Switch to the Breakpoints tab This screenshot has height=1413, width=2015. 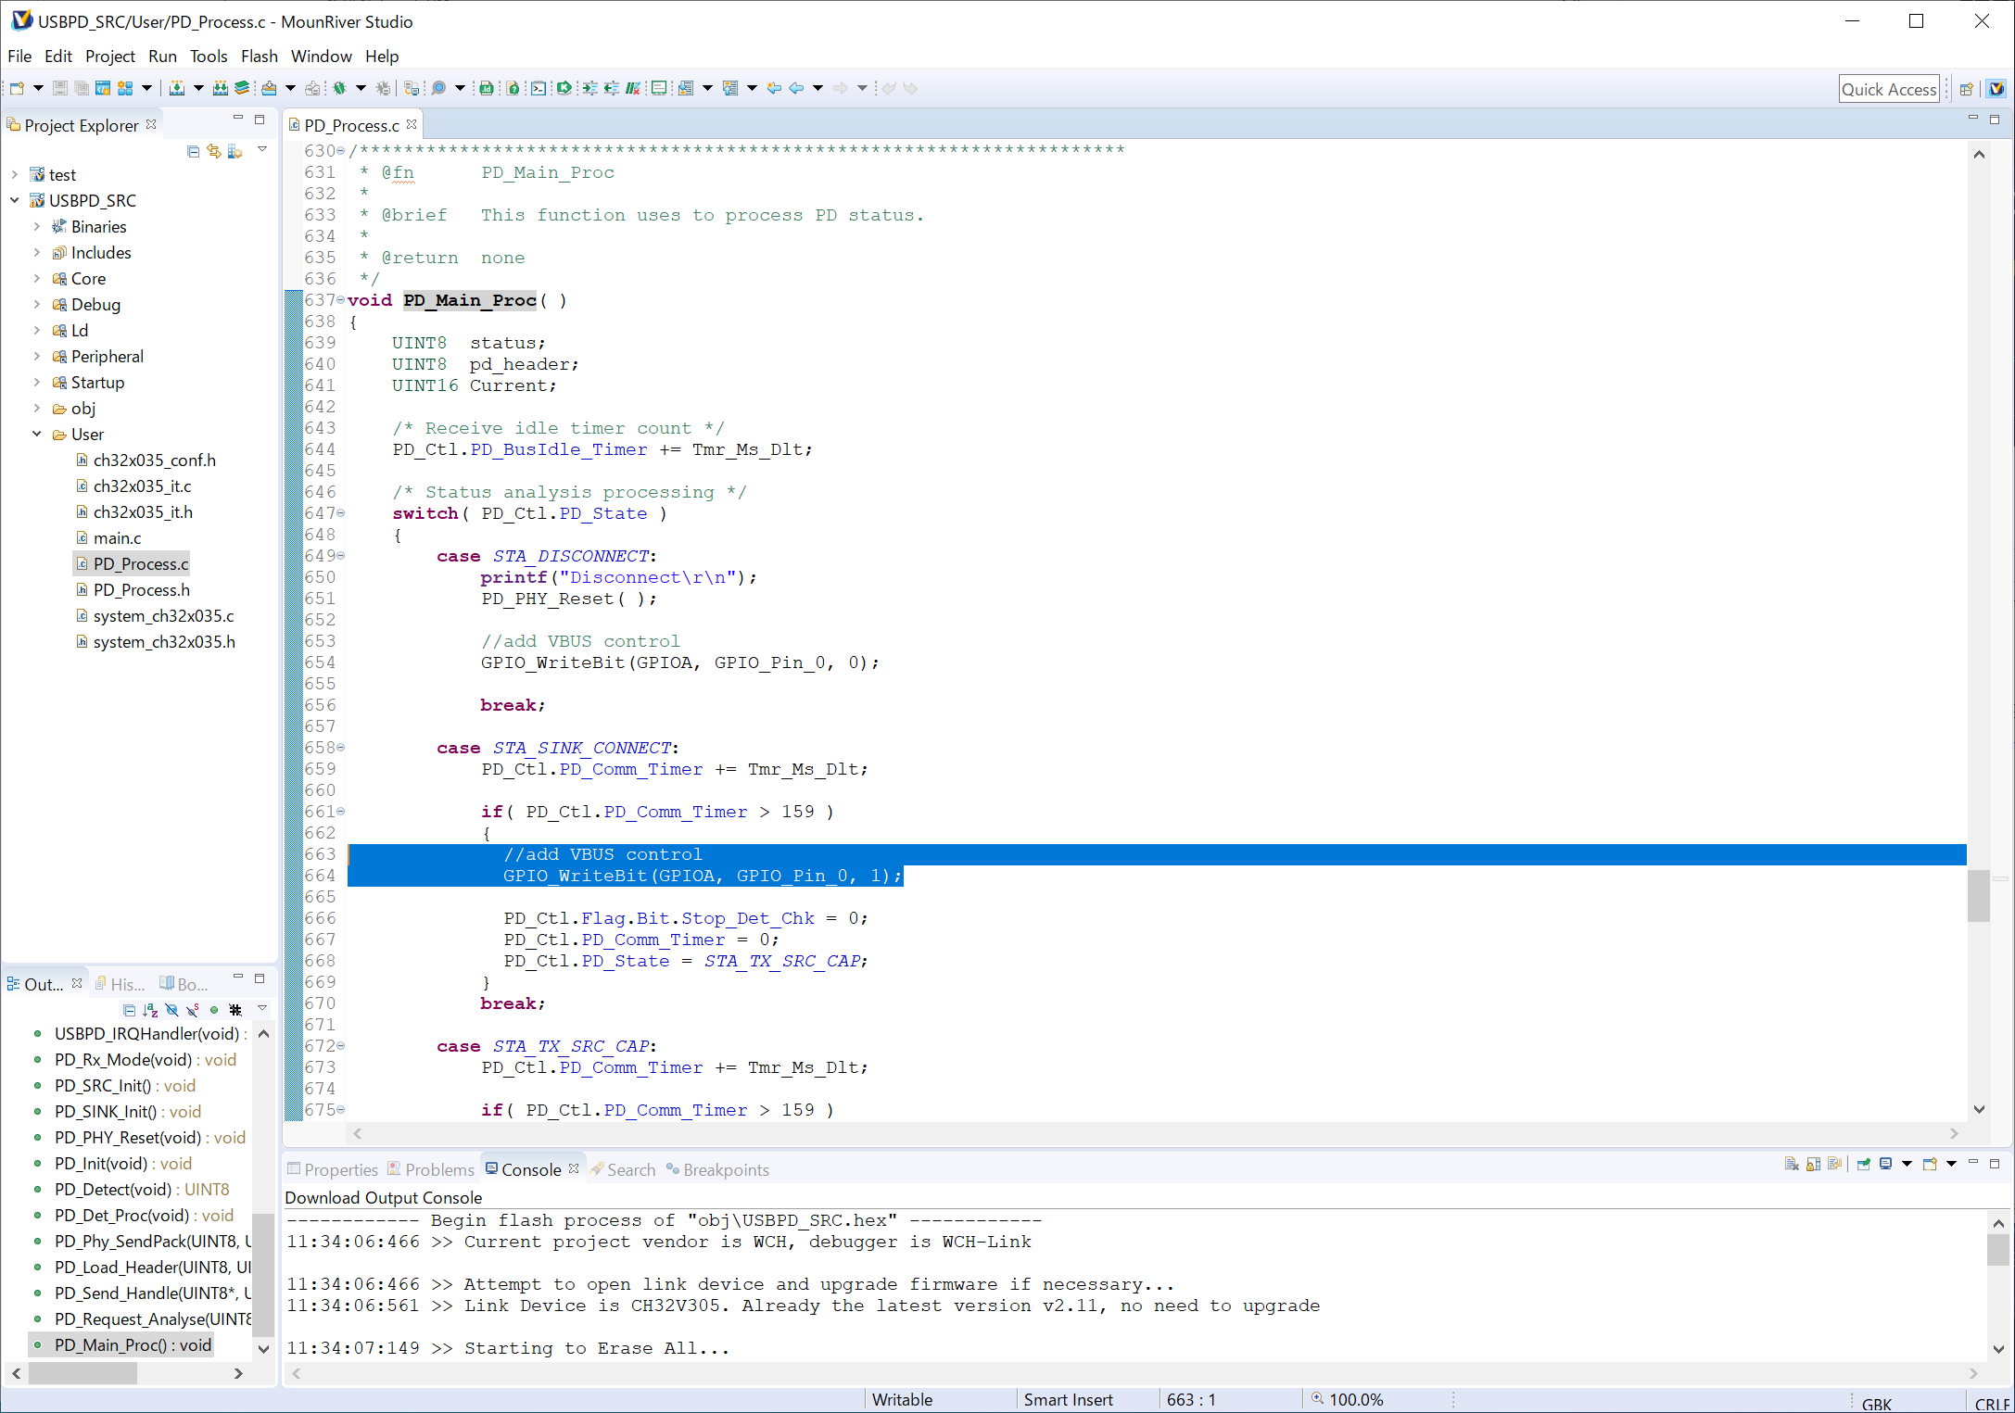717,1169
